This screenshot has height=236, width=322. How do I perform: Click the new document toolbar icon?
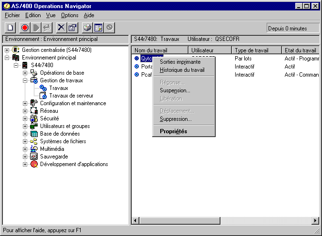(x=10, y=28)
